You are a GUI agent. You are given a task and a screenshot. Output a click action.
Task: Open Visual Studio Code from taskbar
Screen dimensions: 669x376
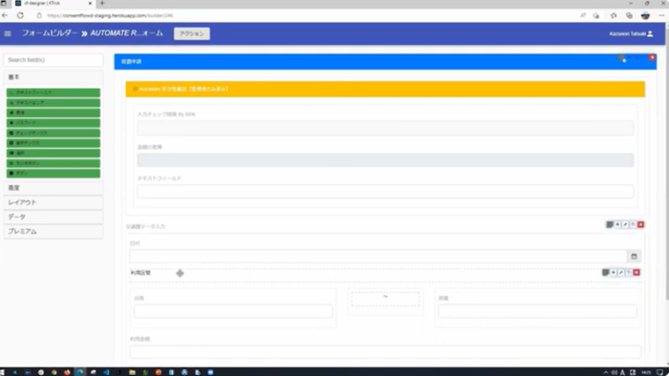[x=106, y=372]
